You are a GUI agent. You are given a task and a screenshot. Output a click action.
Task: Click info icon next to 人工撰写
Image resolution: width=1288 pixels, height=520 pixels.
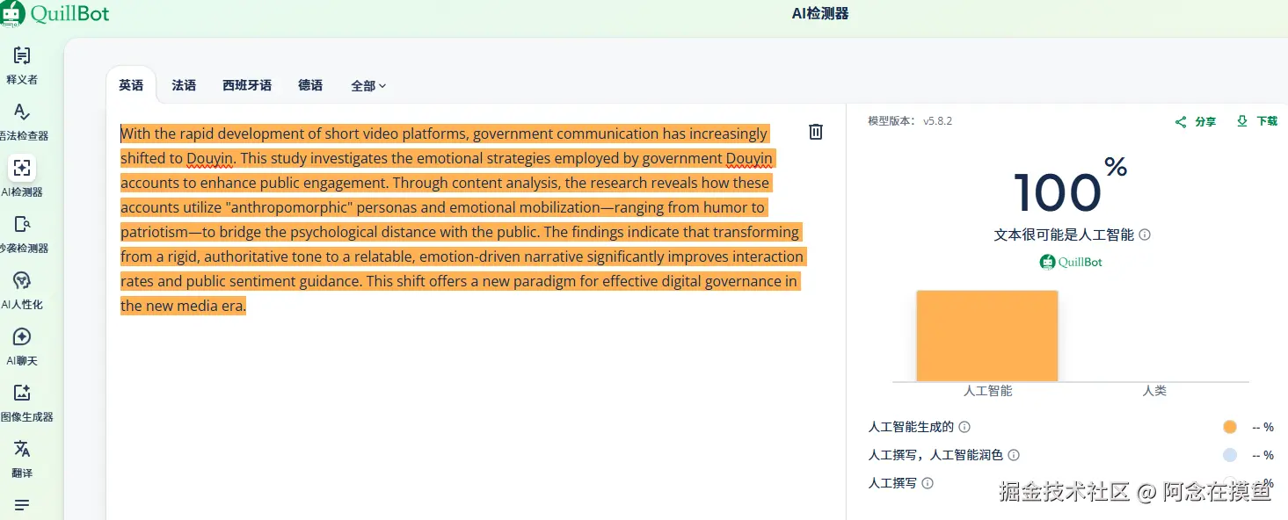(x=928, y=483)
